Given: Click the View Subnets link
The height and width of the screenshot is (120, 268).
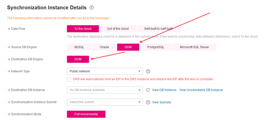Looking at the screenshot, I should pos(161,102).
